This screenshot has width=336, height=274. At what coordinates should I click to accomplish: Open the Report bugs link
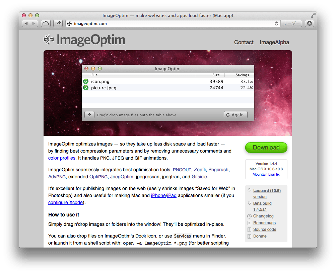point(264,223)
